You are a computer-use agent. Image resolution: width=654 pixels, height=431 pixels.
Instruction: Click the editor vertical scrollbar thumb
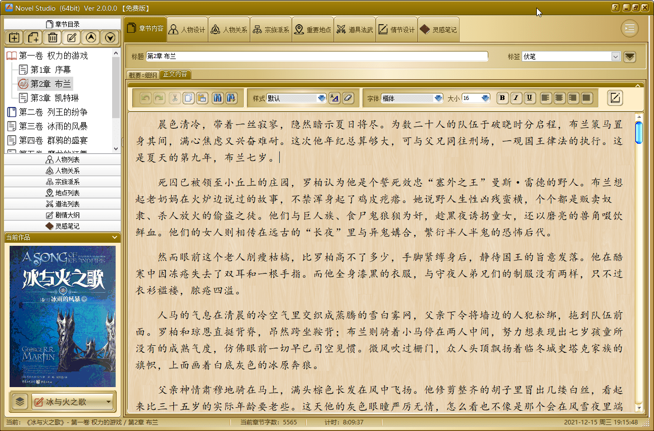click(639, 133)
